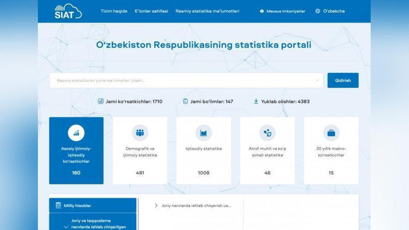Open the search field dropdown arrow
The height and width of the screenshot is (230, 409).
click(317, 80)
